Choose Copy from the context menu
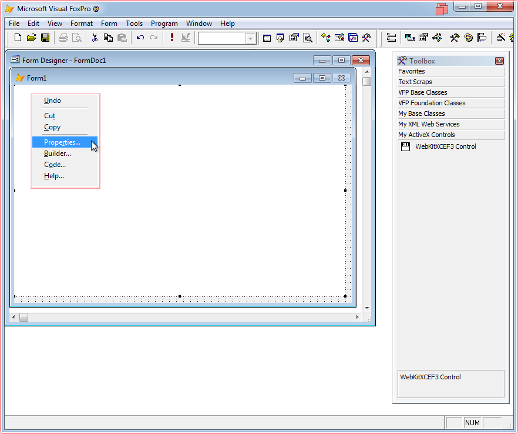The image size is (518, 434). (65, 127)
